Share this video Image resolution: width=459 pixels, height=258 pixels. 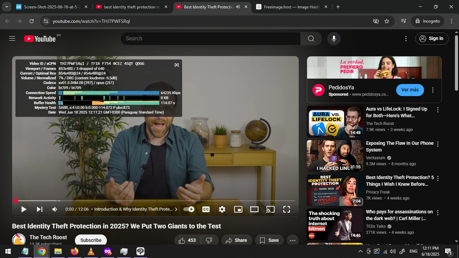236,240
